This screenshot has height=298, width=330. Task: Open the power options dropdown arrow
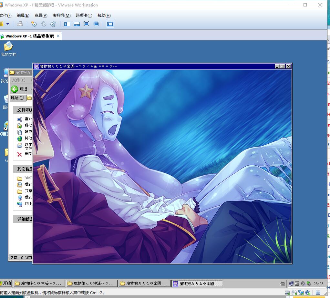click(7, 24)
